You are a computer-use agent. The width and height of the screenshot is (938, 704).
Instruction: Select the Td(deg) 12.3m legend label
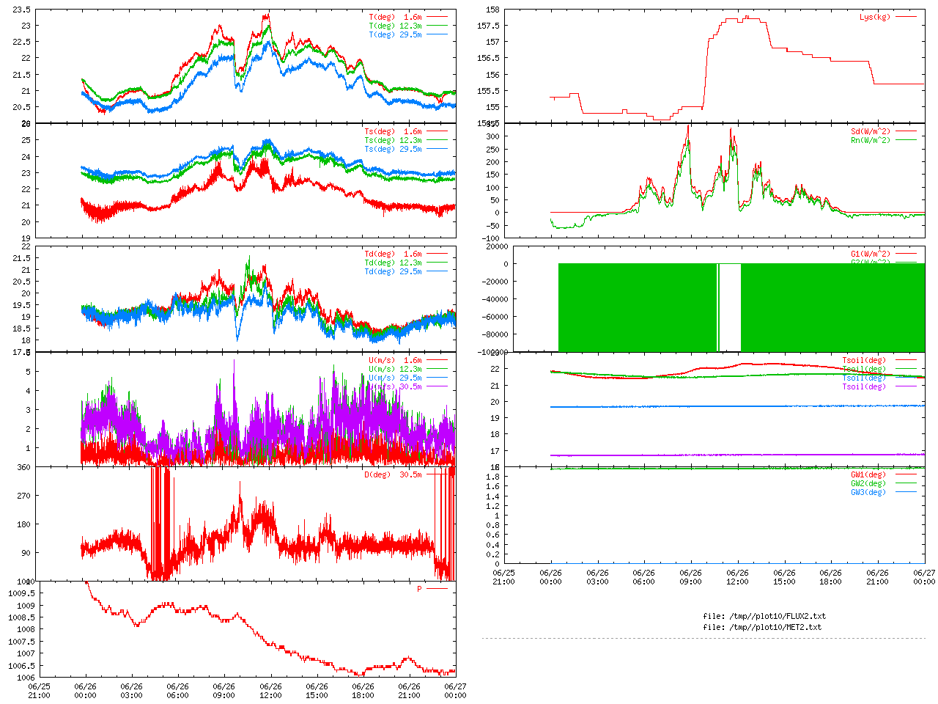pos(393,263)
